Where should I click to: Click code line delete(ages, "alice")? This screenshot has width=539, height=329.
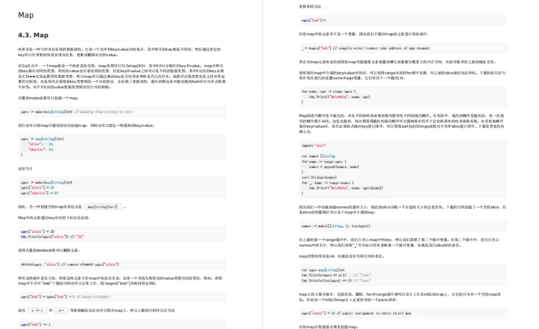point(70,265)
